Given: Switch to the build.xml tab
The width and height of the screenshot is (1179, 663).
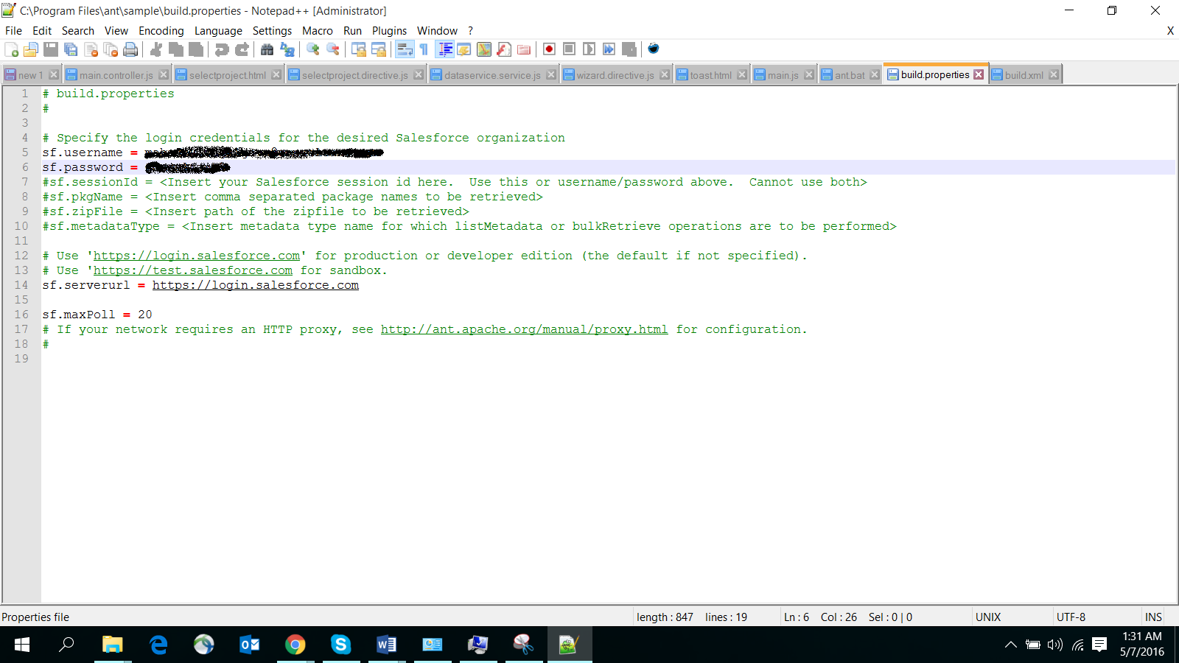Looking at the screenshot, I should (1024, 75).
